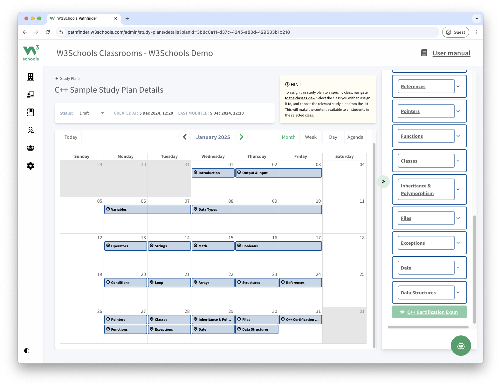
Task: Open the chatbot assistant button
Action: coord(461,346)
